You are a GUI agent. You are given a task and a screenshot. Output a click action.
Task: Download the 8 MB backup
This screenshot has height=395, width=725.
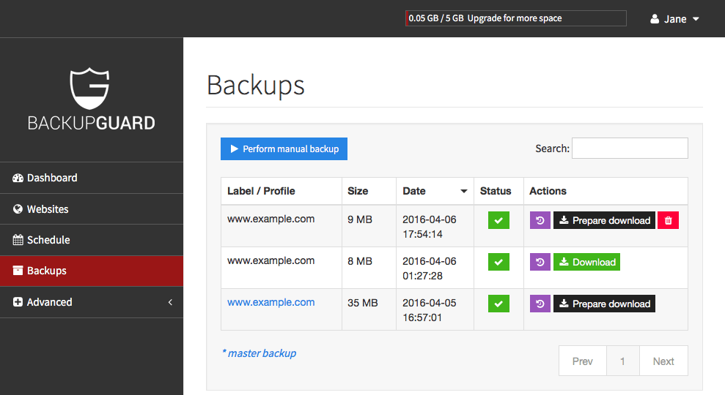586,262
